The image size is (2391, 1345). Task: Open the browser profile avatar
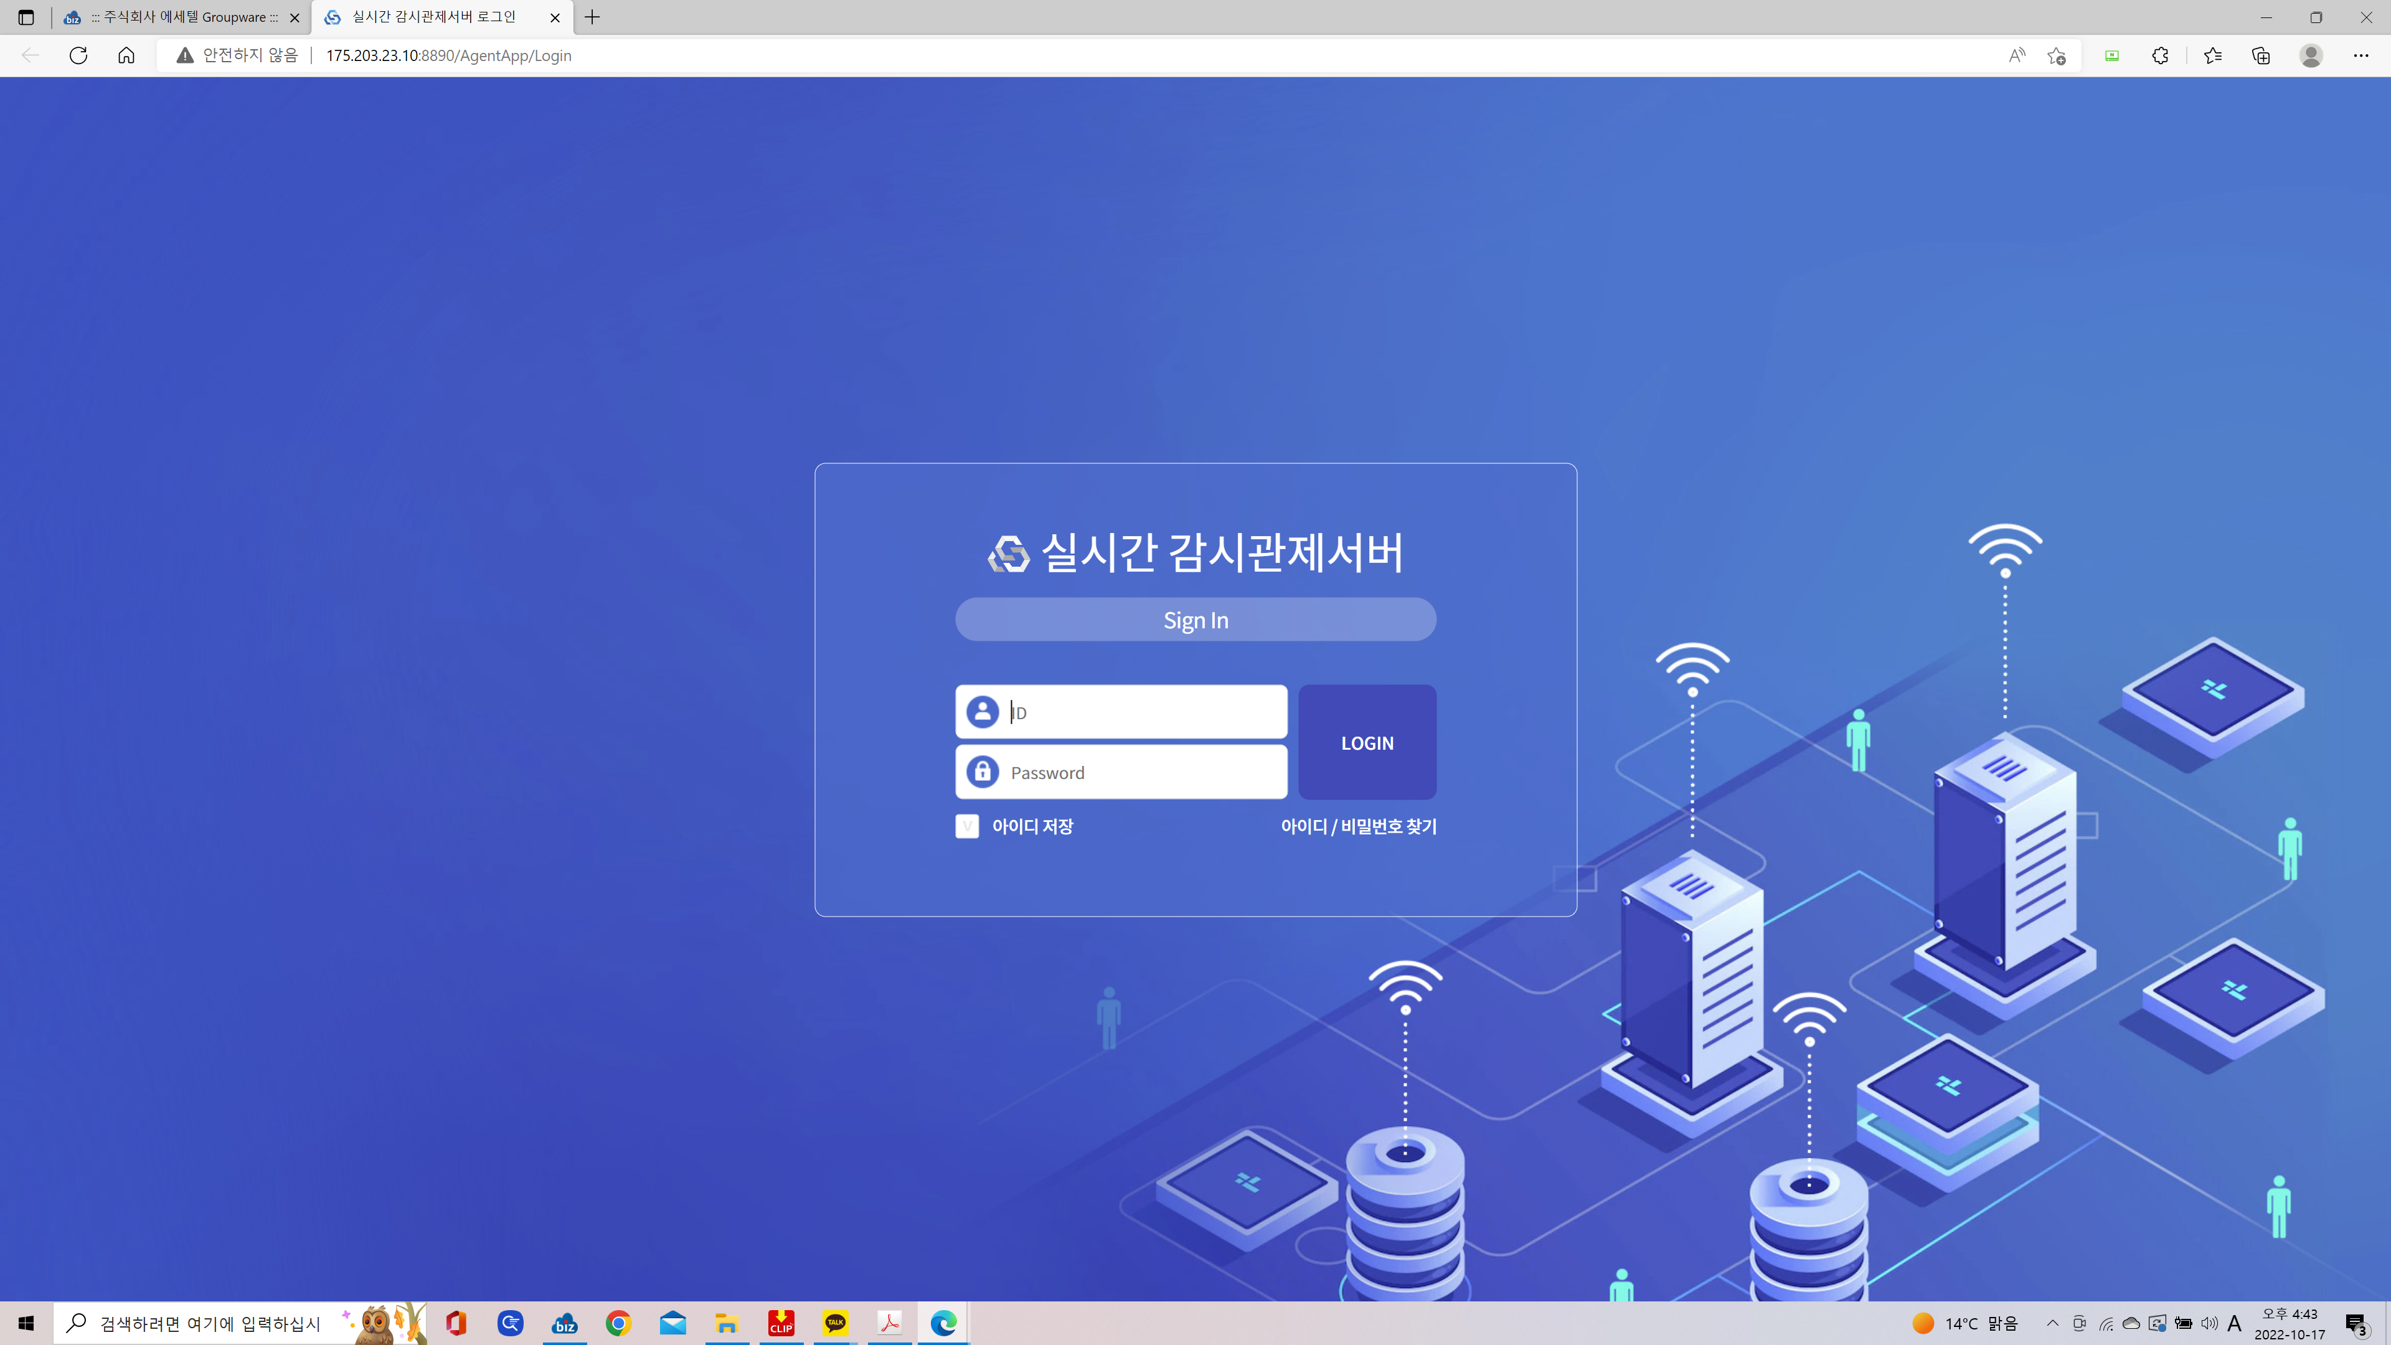(2311, 55)
